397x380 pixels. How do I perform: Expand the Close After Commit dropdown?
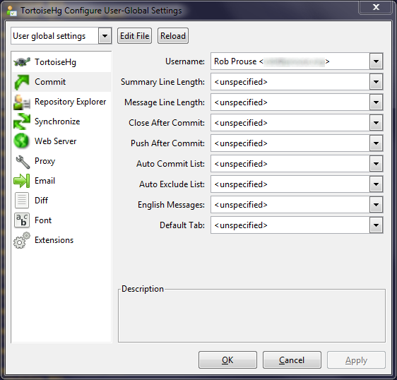coord(376,123)
